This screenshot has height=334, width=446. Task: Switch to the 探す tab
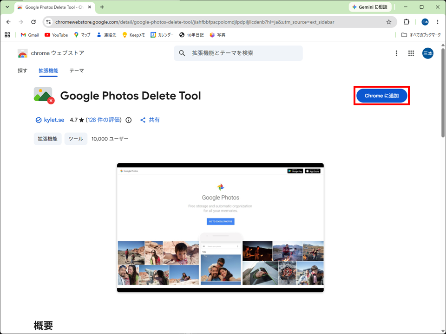[22, 71]
